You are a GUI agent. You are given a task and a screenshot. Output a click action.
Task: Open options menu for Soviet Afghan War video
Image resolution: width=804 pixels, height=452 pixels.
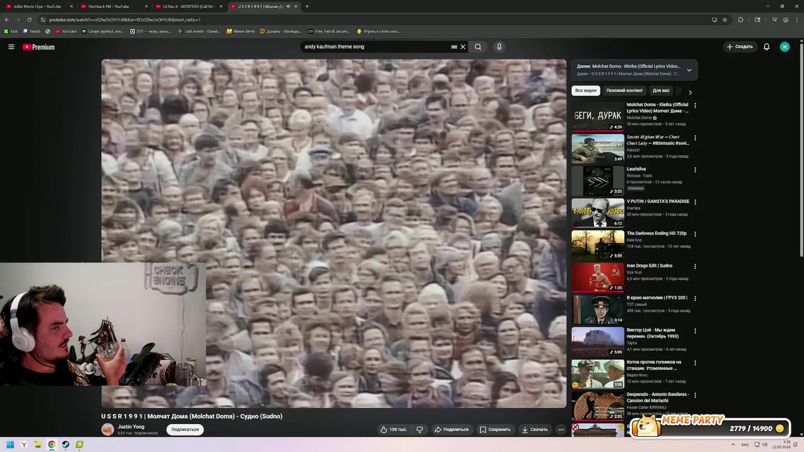pyautogui.click(x=695, y=137)
